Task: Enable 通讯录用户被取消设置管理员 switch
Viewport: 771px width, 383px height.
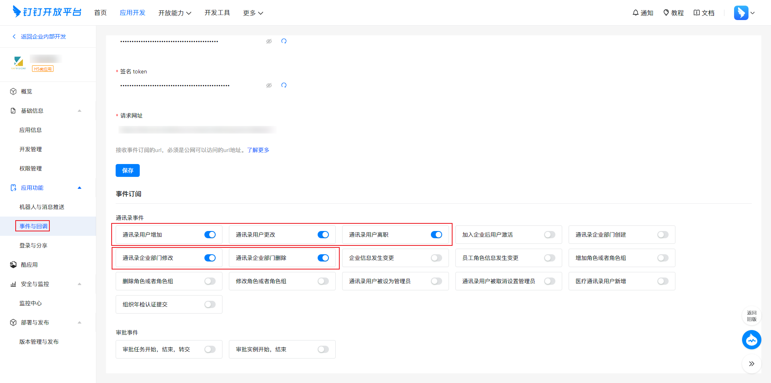Action: (x=550, y=281)
